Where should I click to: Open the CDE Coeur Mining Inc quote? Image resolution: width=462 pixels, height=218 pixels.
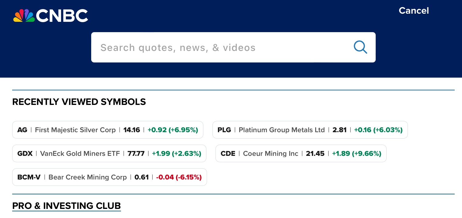click(x=301, y=153)
